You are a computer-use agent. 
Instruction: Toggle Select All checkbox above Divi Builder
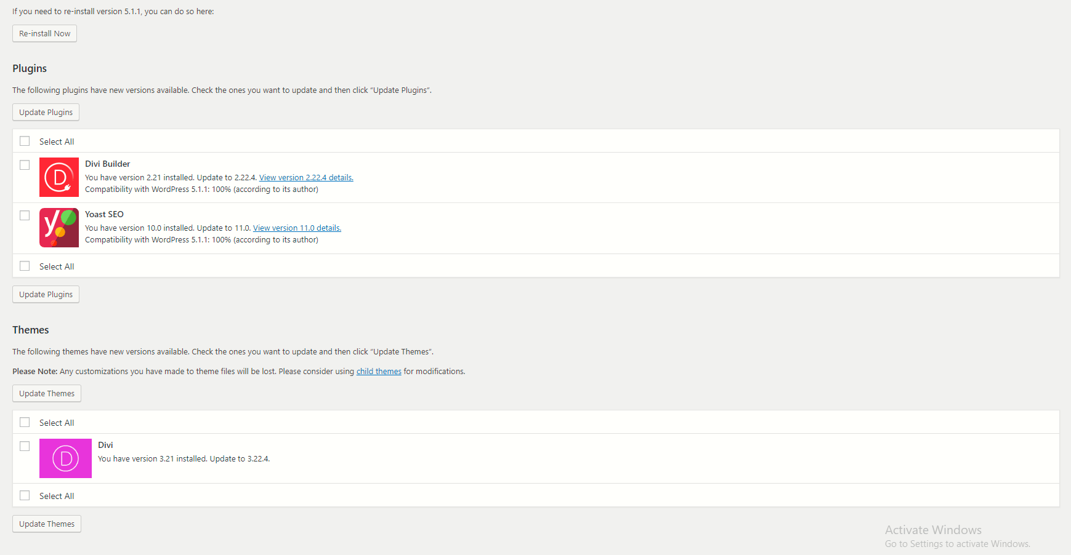(x=25, y=141)
